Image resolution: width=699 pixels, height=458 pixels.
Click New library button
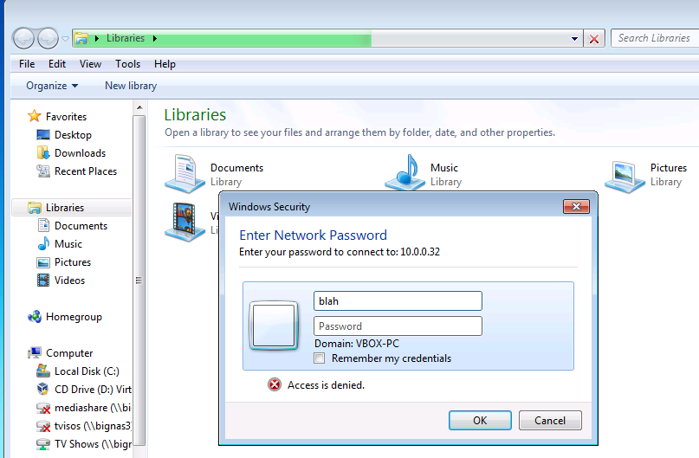click(x=131, y=86)
